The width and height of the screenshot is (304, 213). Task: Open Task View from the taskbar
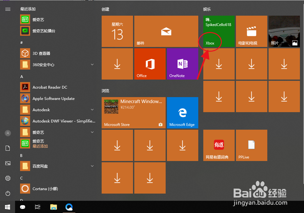click(x=38, y=207)
